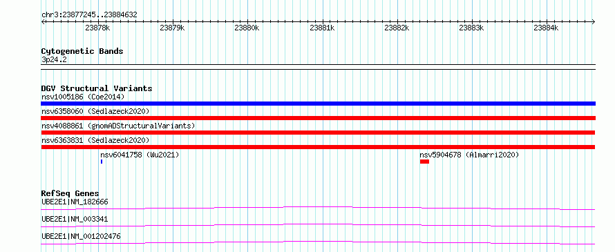Click the 23879k ruler tick label
615x252 pixels.
(x=172, y=28)
